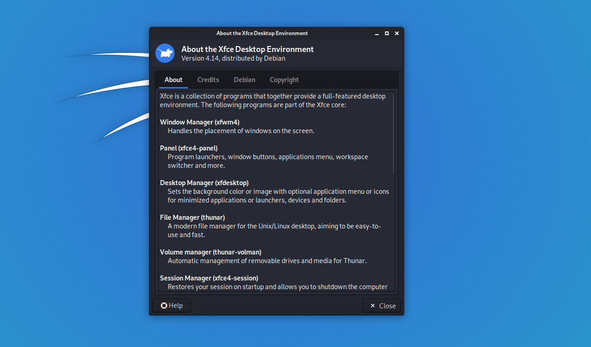Click the Close button at bottom
The height and width of the screenshot is (347, 591).
click(382, 306)
